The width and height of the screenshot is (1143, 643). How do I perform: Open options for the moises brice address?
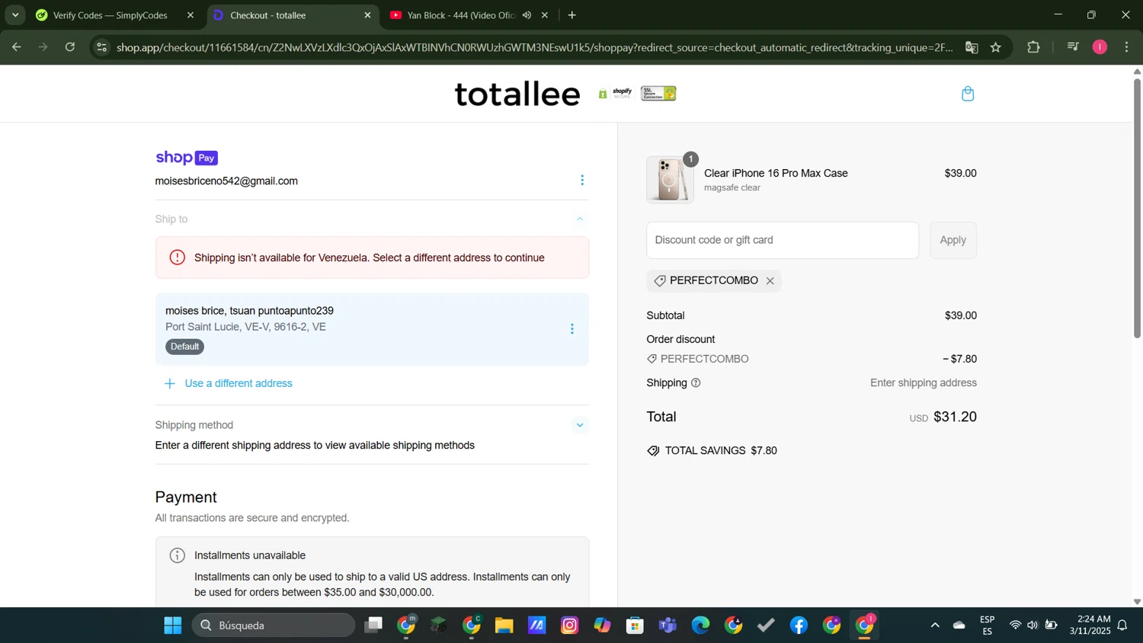(x=572, y=329)
